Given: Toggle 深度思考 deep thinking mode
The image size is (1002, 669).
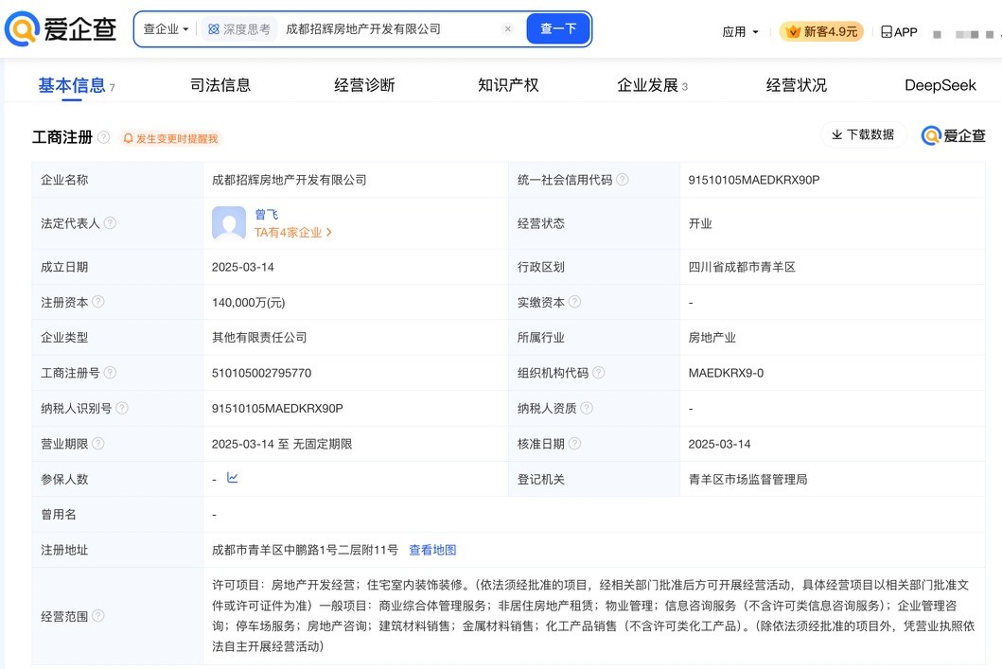Looking at the screenshot, I should click(x=238, y=29).
